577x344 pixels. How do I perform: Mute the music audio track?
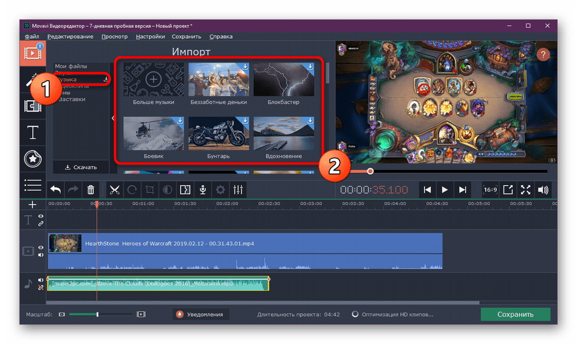pyautogui.click(x=41, y=280)
